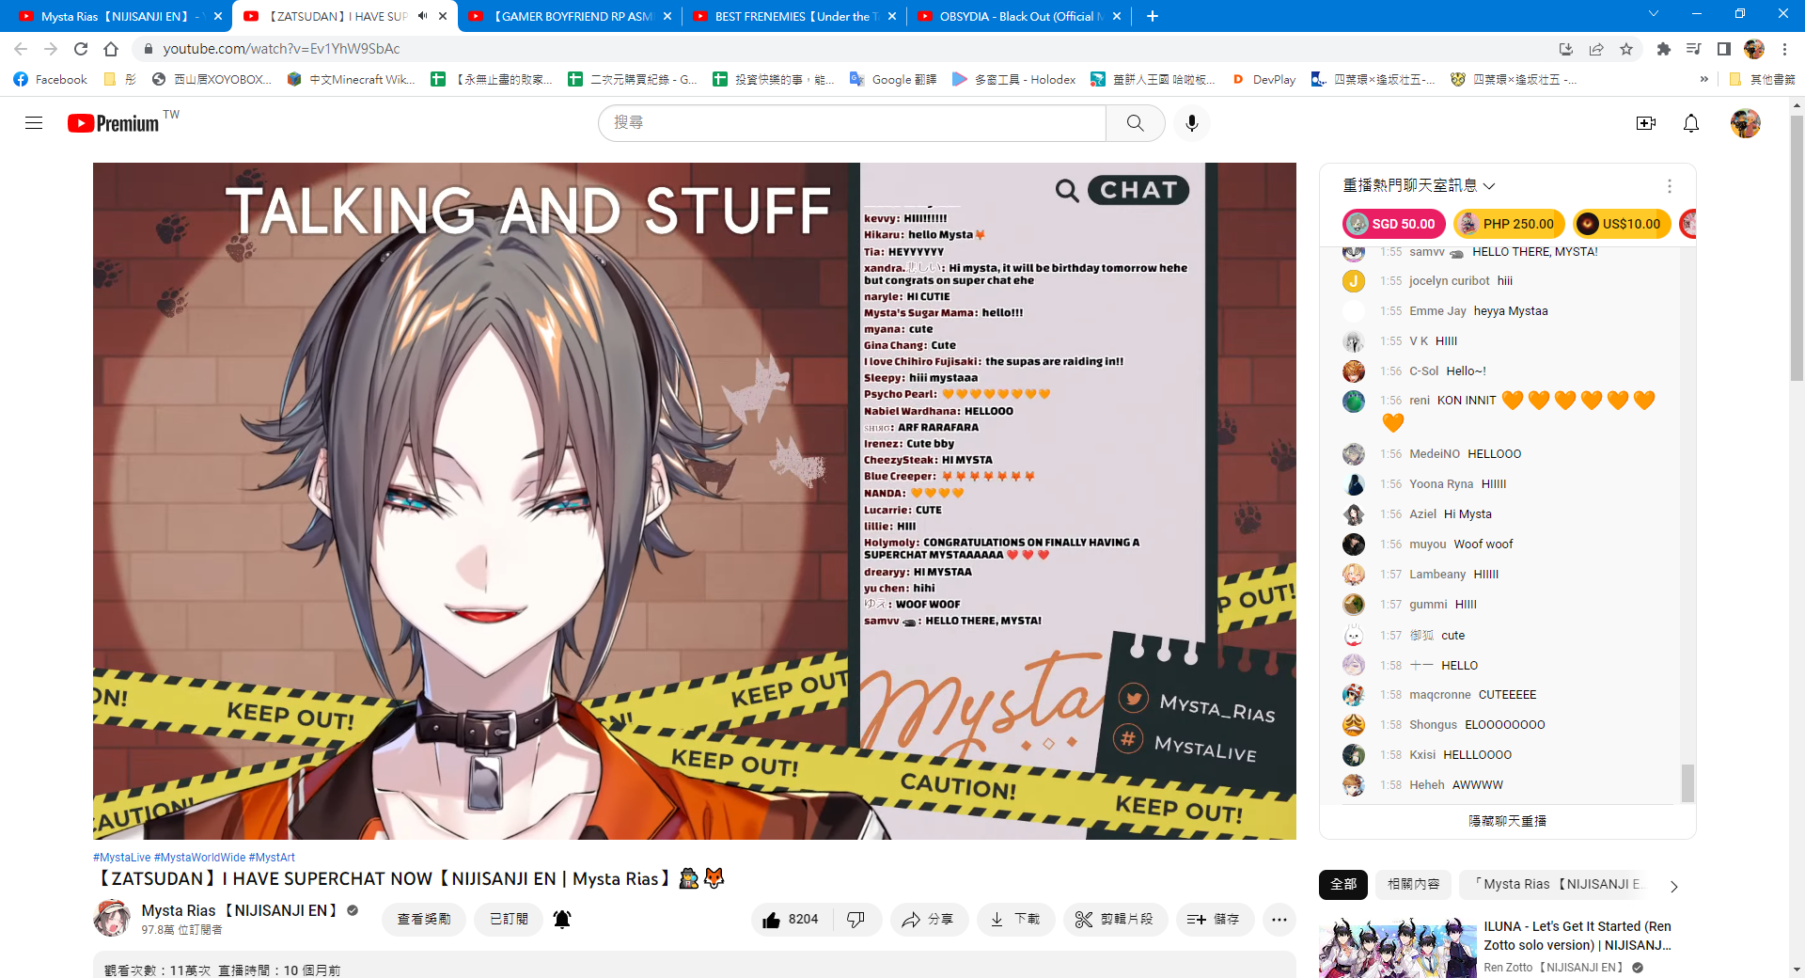This screenshot has height=978, width=1805.
Task: Switch to BEST FRENEMIES browser tab
Action: tap(794, 16)
